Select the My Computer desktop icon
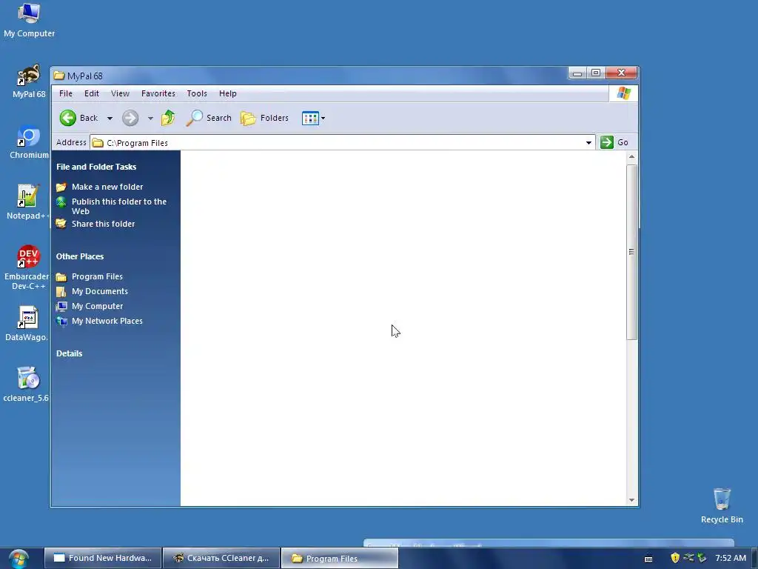758x569 pixels. (29, 20)
